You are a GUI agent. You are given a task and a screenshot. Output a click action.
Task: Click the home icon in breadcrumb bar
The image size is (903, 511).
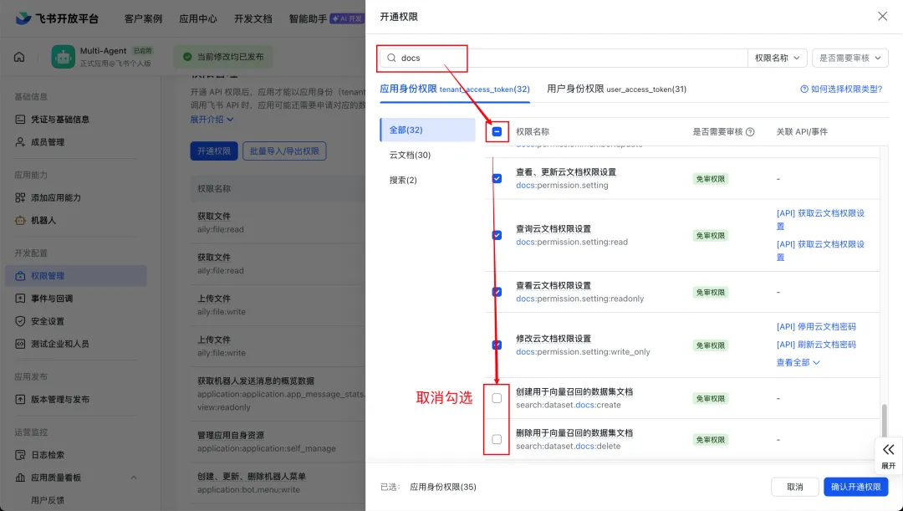click(19, 57)
